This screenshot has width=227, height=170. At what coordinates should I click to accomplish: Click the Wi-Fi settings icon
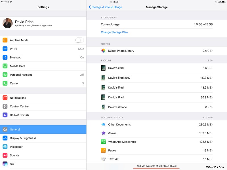coord(5,49)
